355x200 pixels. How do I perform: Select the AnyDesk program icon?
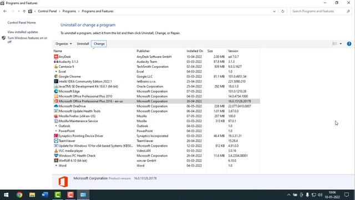click(56, 57)
